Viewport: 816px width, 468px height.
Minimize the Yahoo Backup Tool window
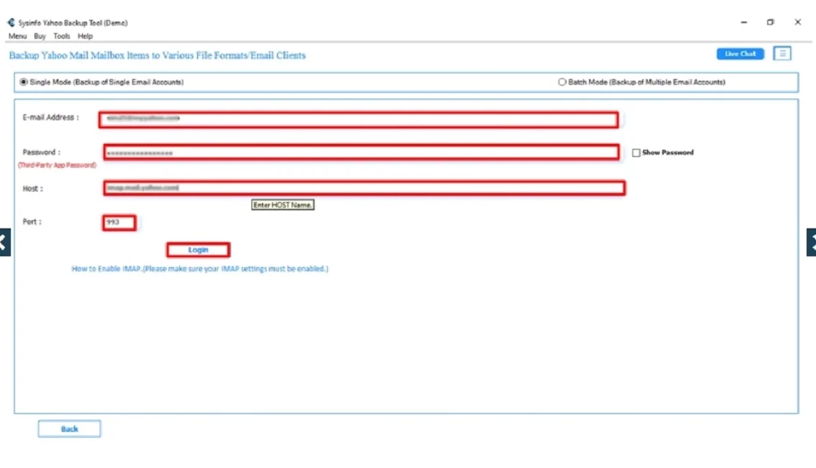pyautogui.click(x=744, y=22)
